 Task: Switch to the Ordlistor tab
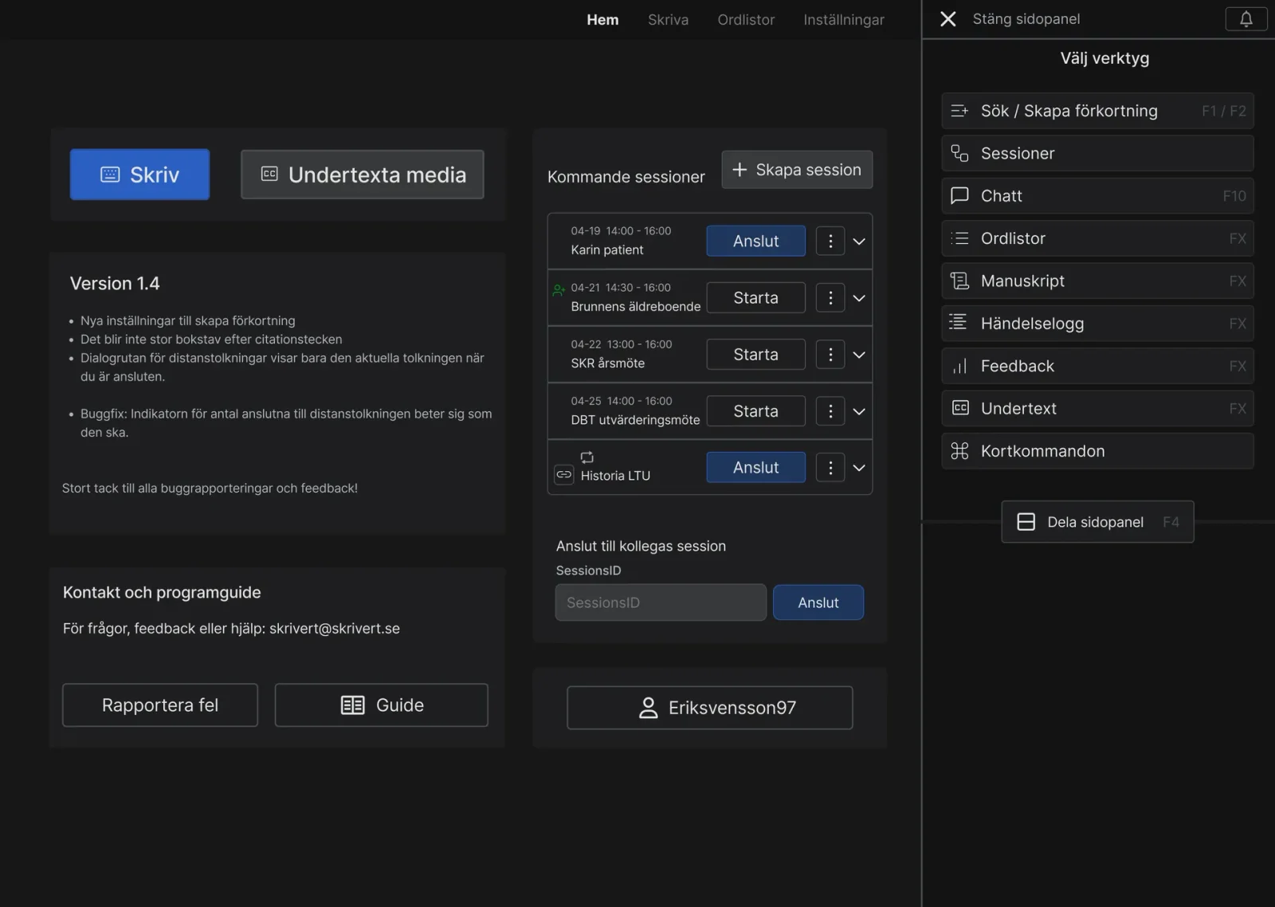click(x=745, y=20)
